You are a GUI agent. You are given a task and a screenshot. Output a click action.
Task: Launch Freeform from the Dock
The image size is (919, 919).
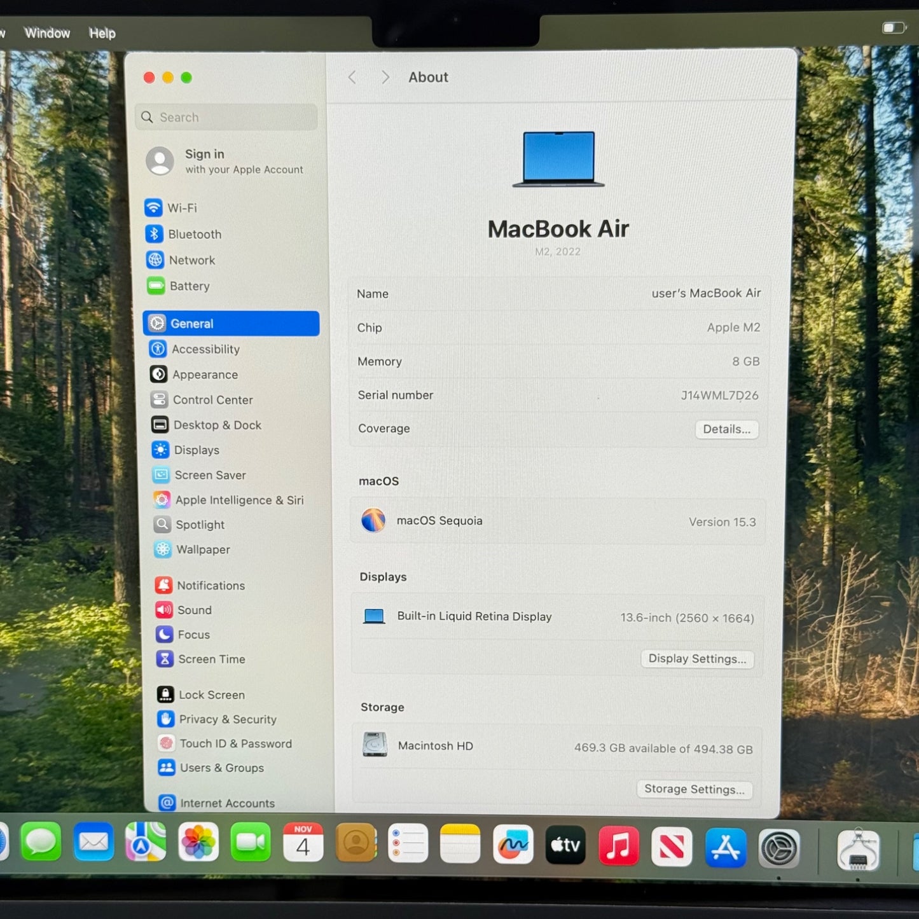click(513, 845)
